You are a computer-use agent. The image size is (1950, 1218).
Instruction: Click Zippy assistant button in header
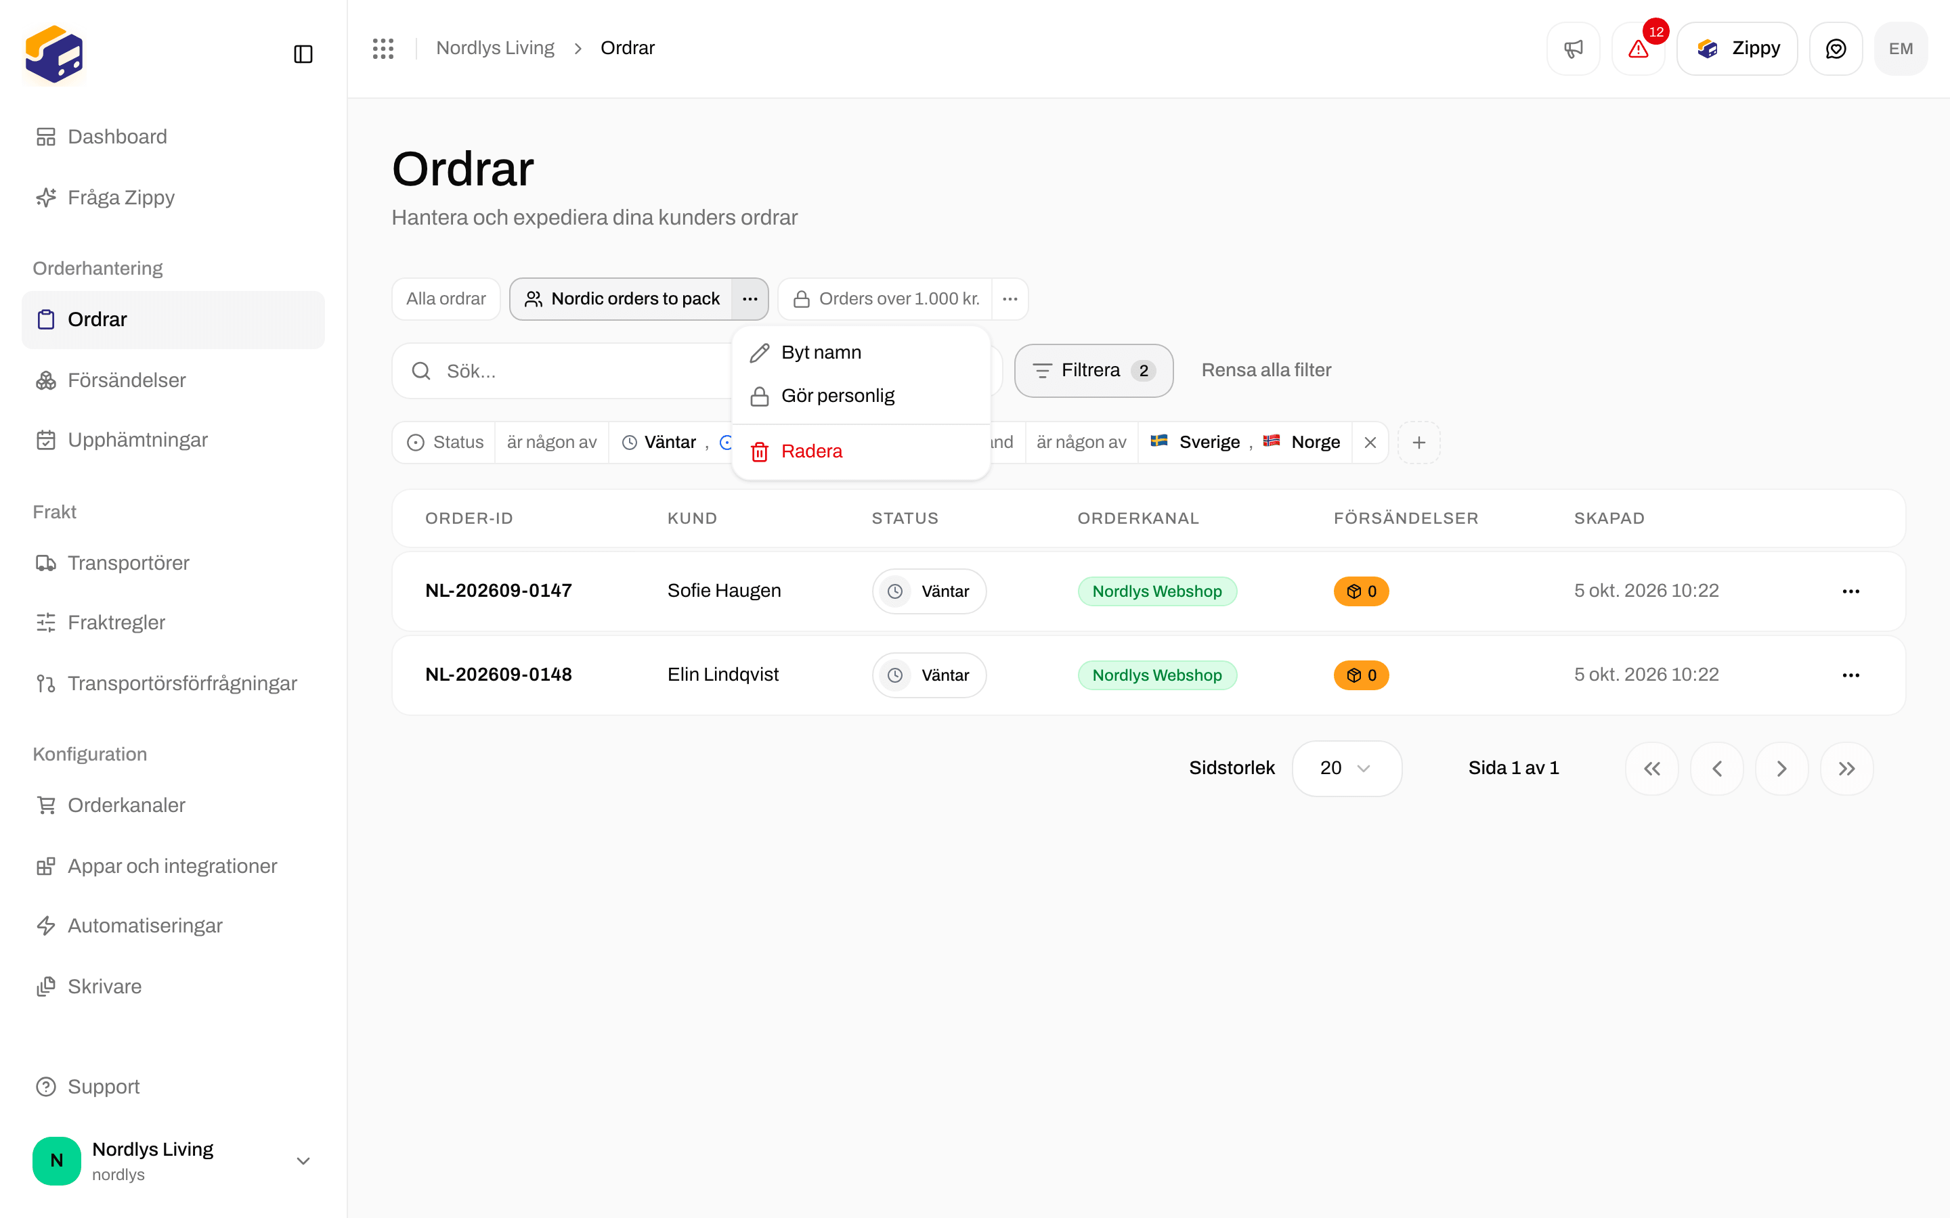[1737, 48]
